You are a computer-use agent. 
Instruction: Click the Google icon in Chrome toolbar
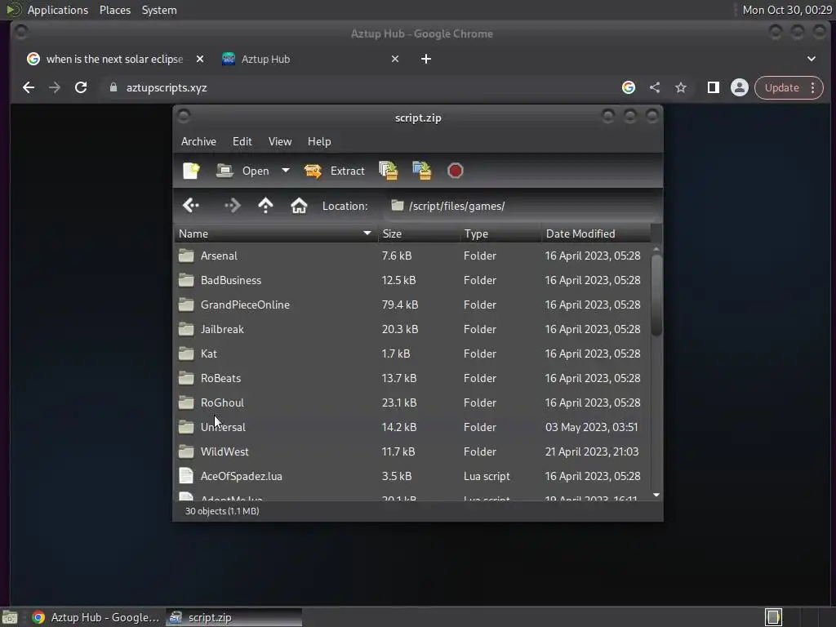[x=629, y=88]
